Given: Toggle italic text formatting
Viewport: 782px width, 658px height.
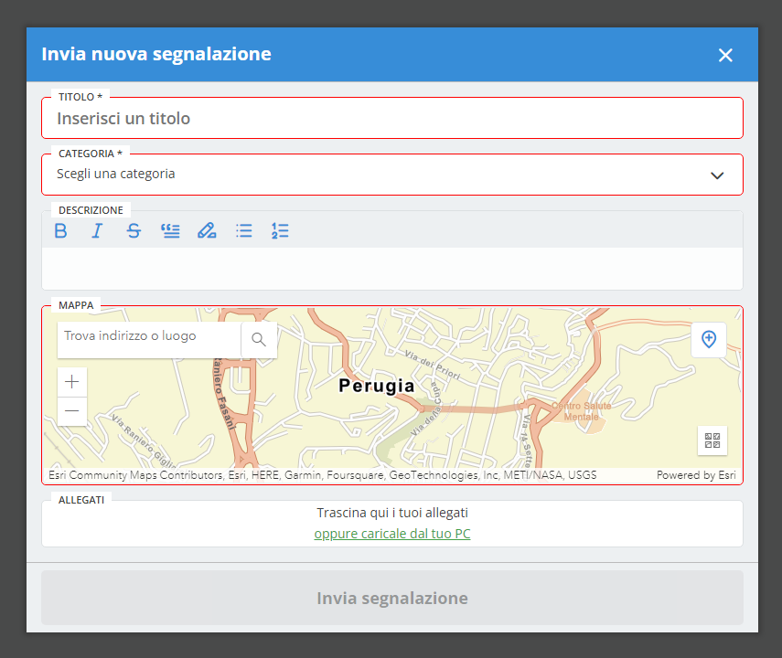Looking at the screenshot, I should [x=97, y=230].
